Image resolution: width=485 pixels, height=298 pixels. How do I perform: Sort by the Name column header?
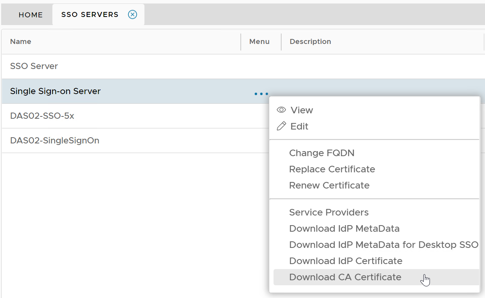[x=21, y=42]
